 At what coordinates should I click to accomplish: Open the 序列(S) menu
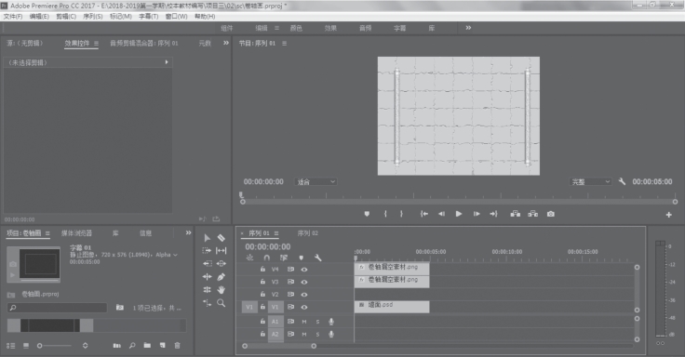(x=93, y=16)
